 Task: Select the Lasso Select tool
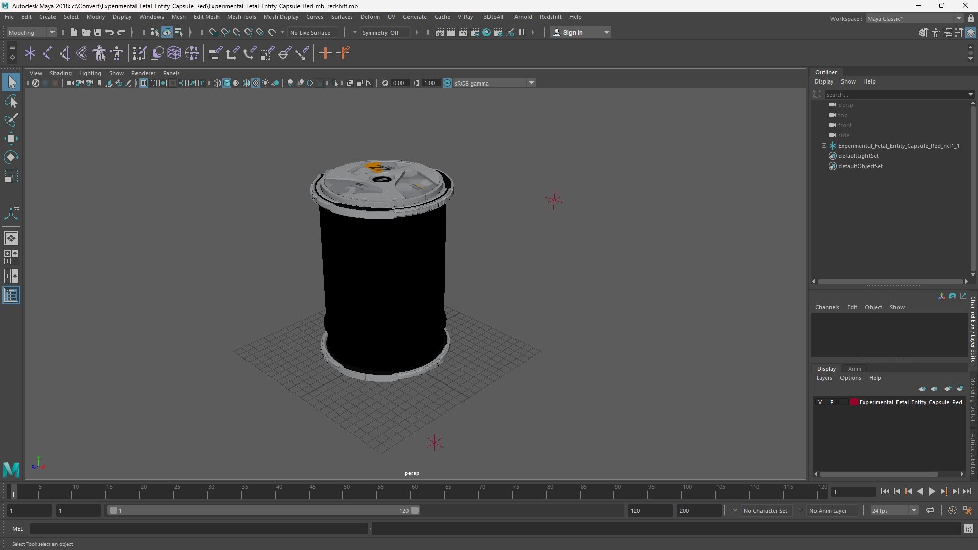tap(11, 101)
